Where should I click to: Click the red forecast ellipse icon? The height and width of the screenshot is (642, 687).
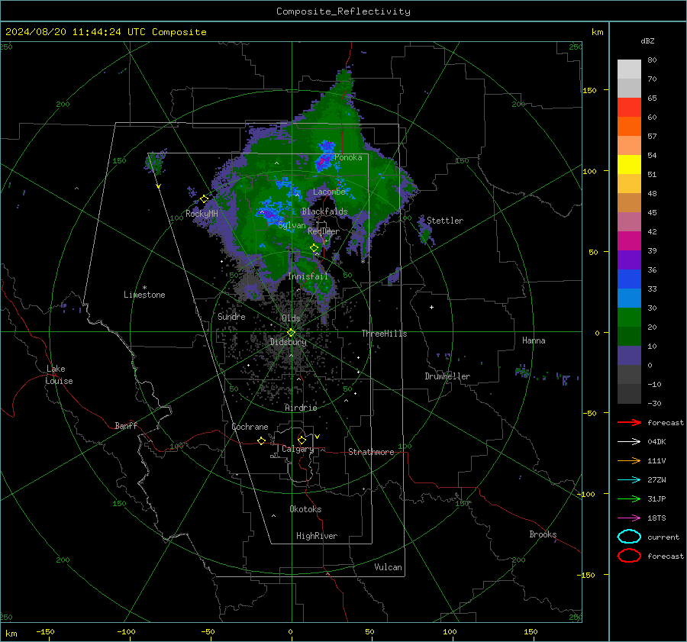point(629,556)
